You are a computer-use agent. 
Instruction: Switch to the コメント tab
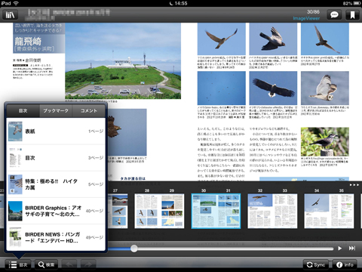pos(89,110)
